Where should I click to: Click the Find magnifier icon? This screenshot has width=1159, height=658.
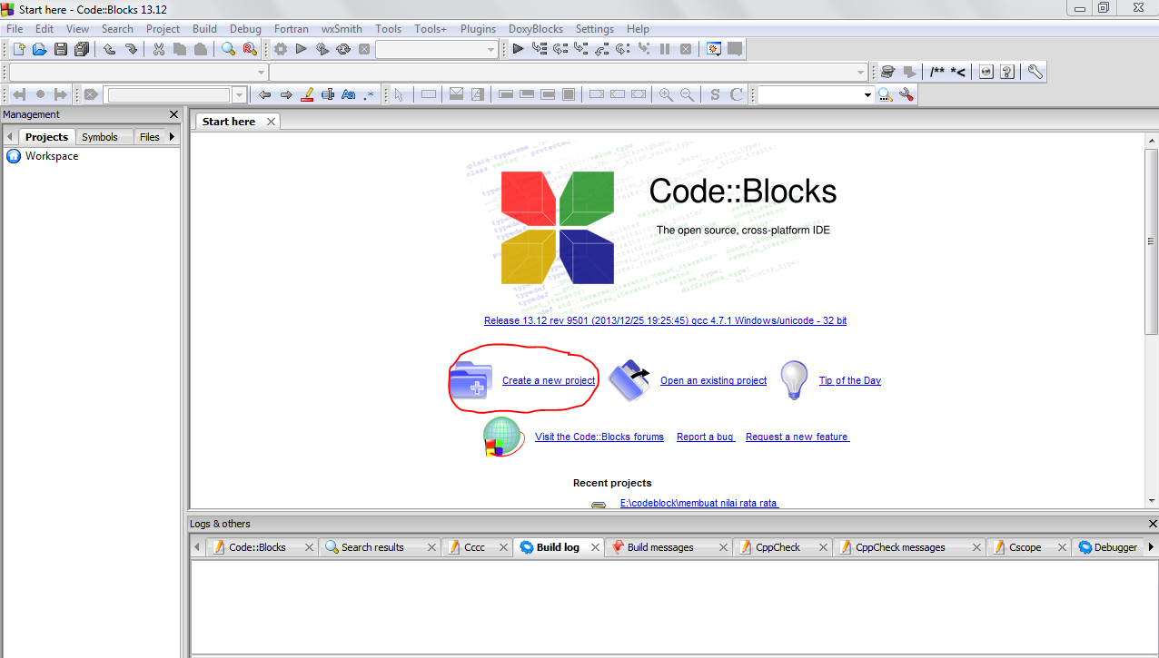click(229, 49)
